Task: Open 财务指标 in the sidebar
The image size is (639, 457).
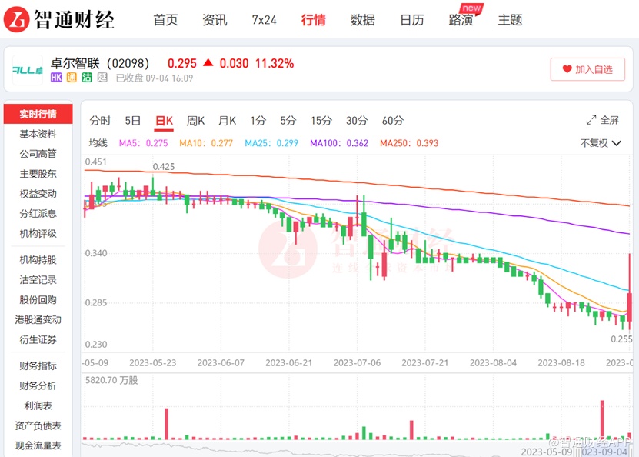Action: (38, 365)
